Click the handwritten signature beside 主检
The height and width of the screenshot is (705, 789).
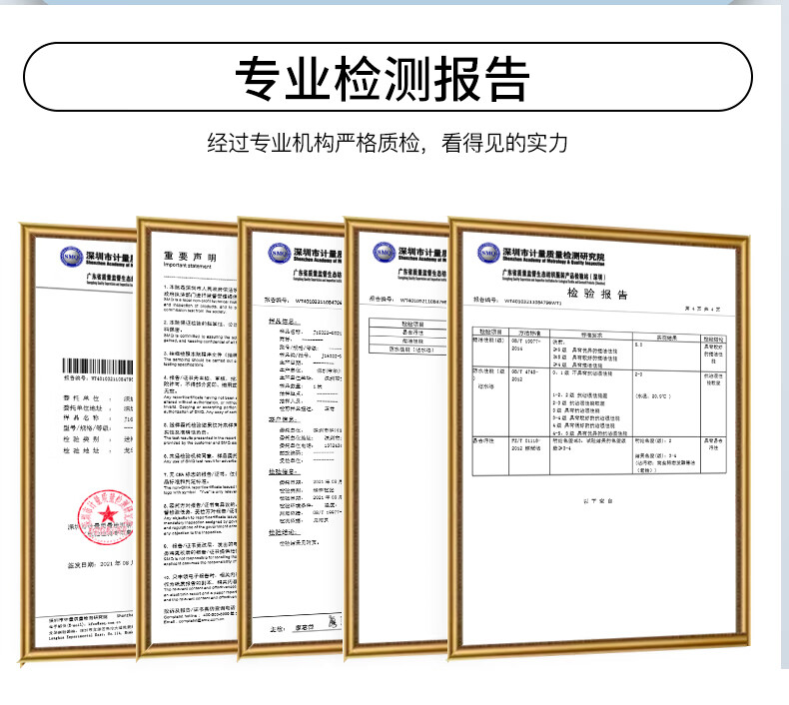(306, 626)
